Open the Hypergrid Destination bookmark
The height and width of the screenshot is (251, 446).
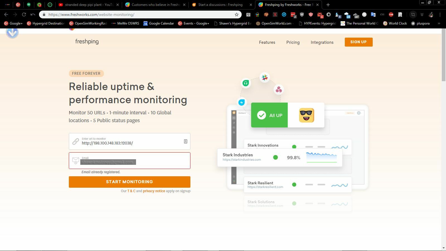click(x=46, y=23)
